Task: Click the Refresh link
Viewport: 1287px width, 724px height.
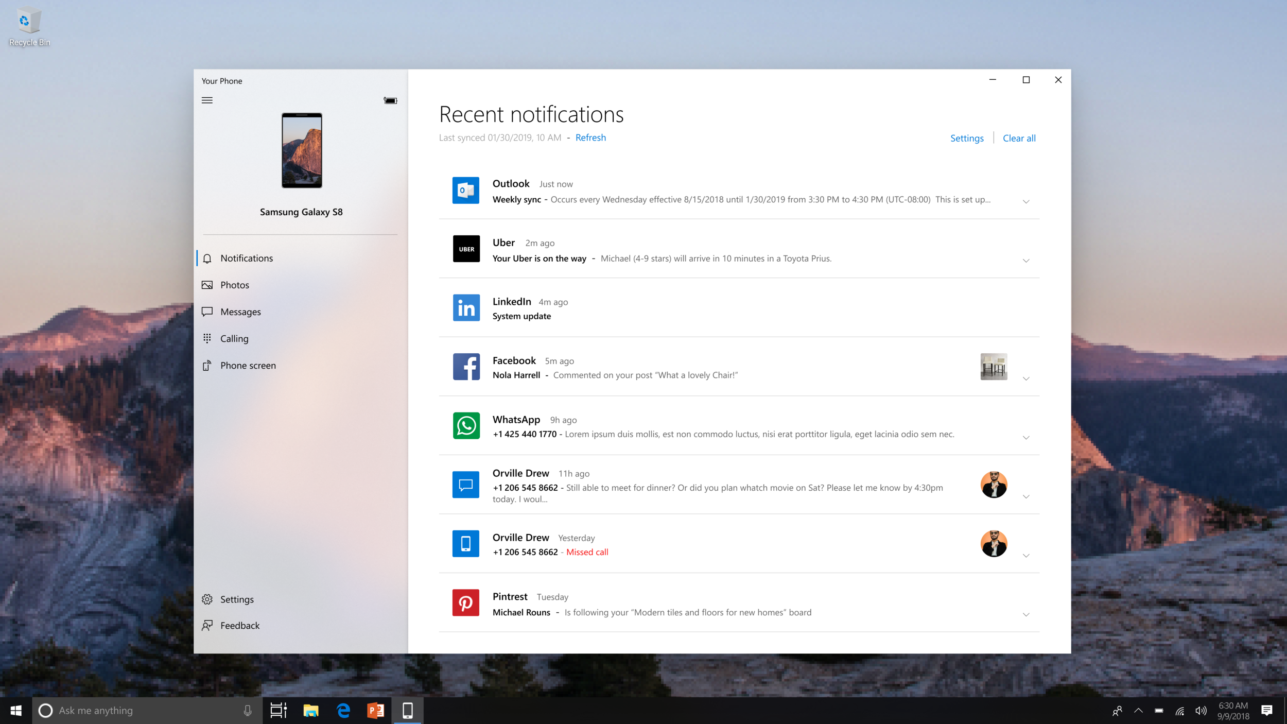Action: (590, 137)
